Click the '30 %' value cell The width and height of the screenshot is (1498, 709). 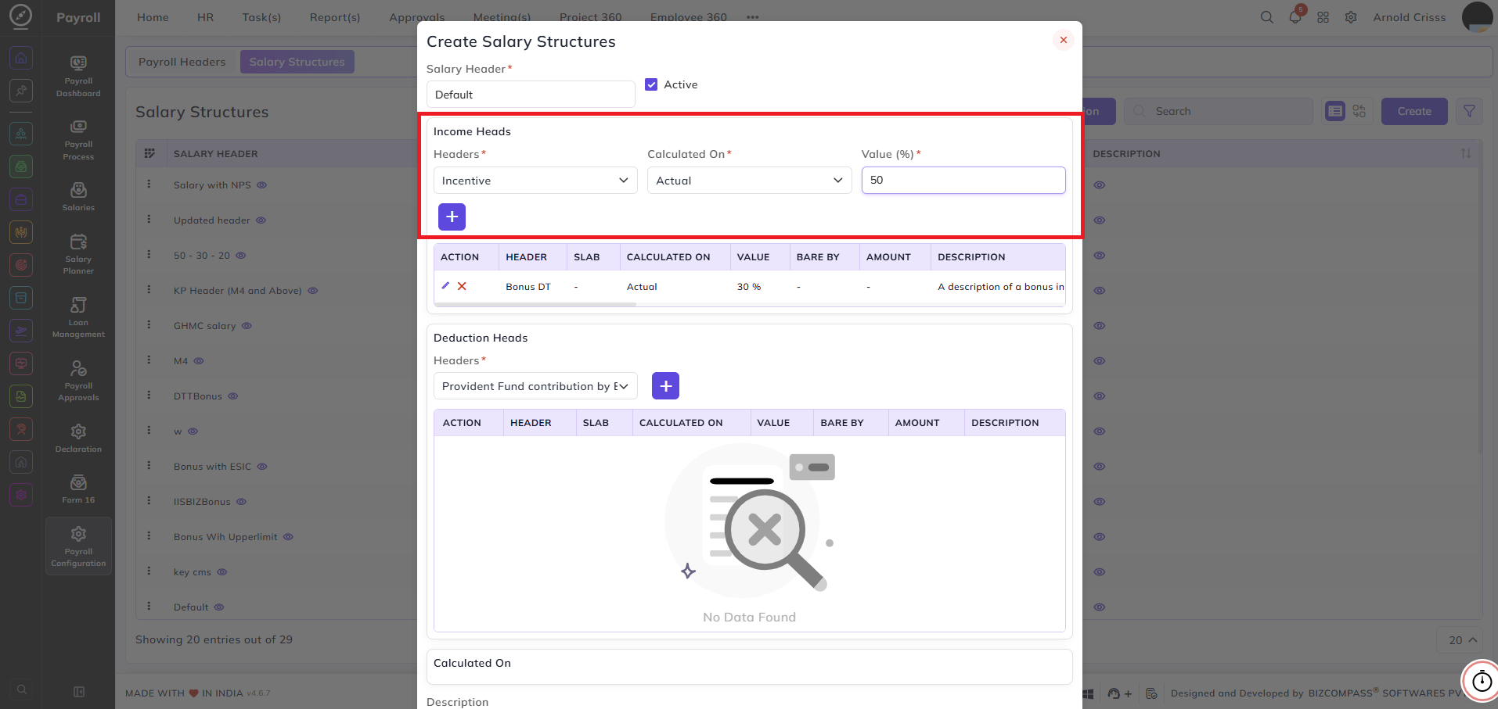(748, 287)
